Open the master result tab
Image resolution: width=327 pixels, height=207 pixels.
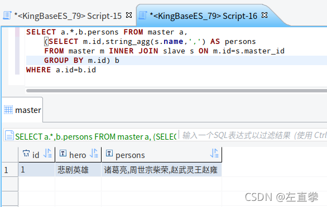[22, 110]
